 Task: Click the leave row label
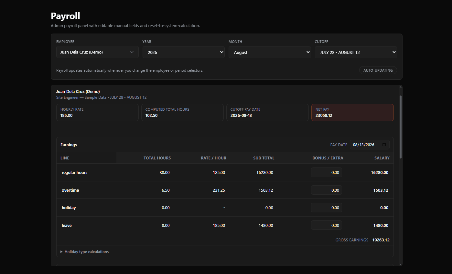click(67, 225)
